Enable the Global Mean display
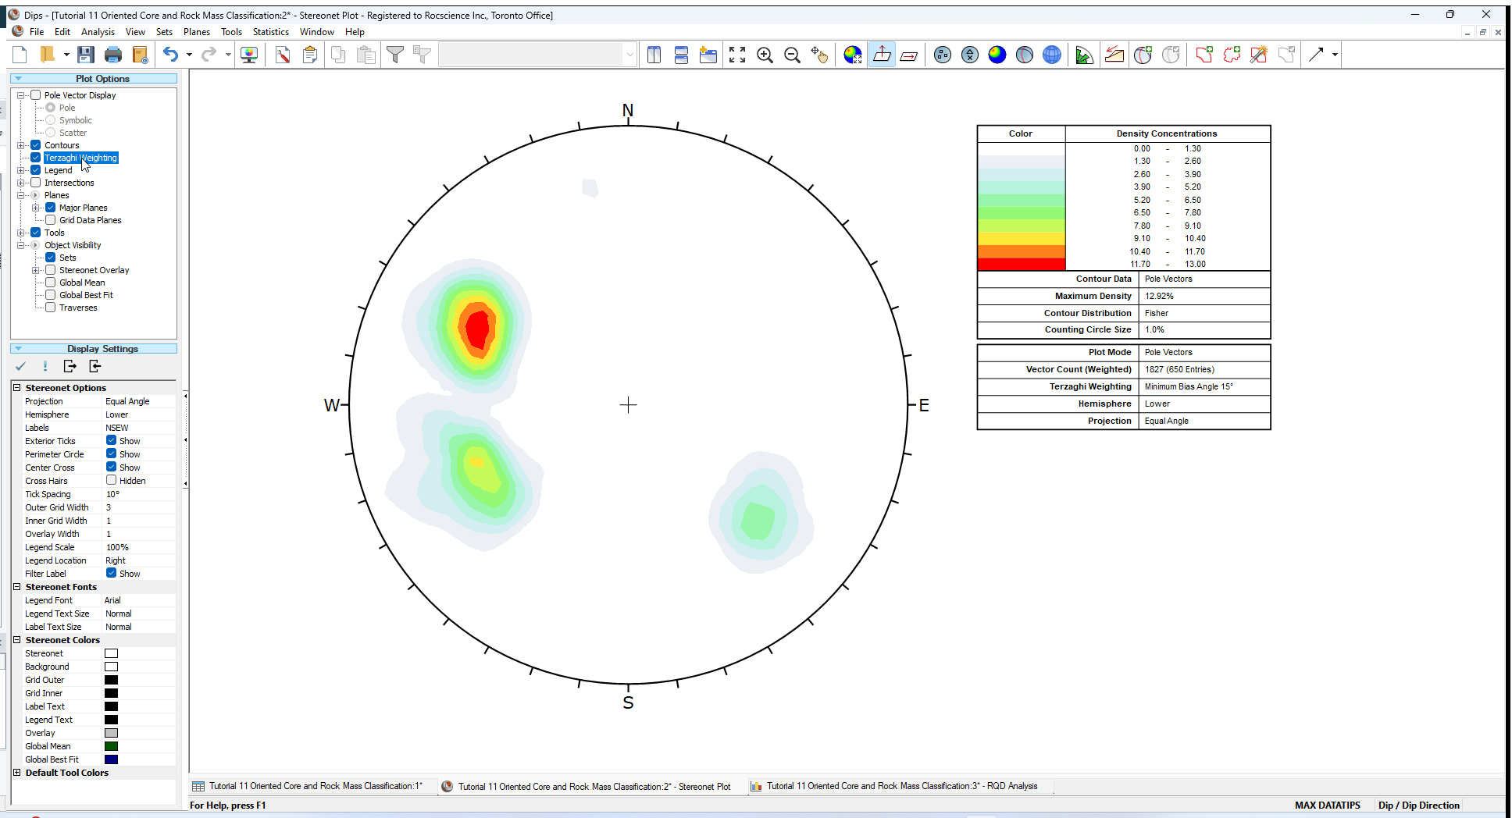Viewport: 1512px width, 818px height. [50, 283]
